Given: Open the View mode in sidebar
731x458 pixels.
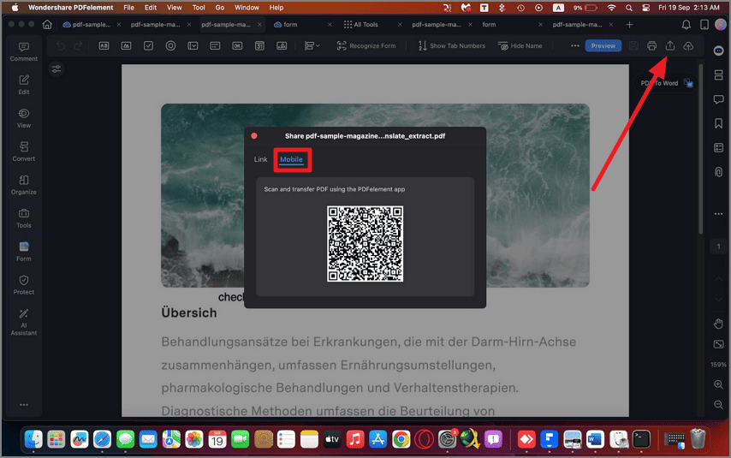Looking at the screenshot, I should click(24, 118).
